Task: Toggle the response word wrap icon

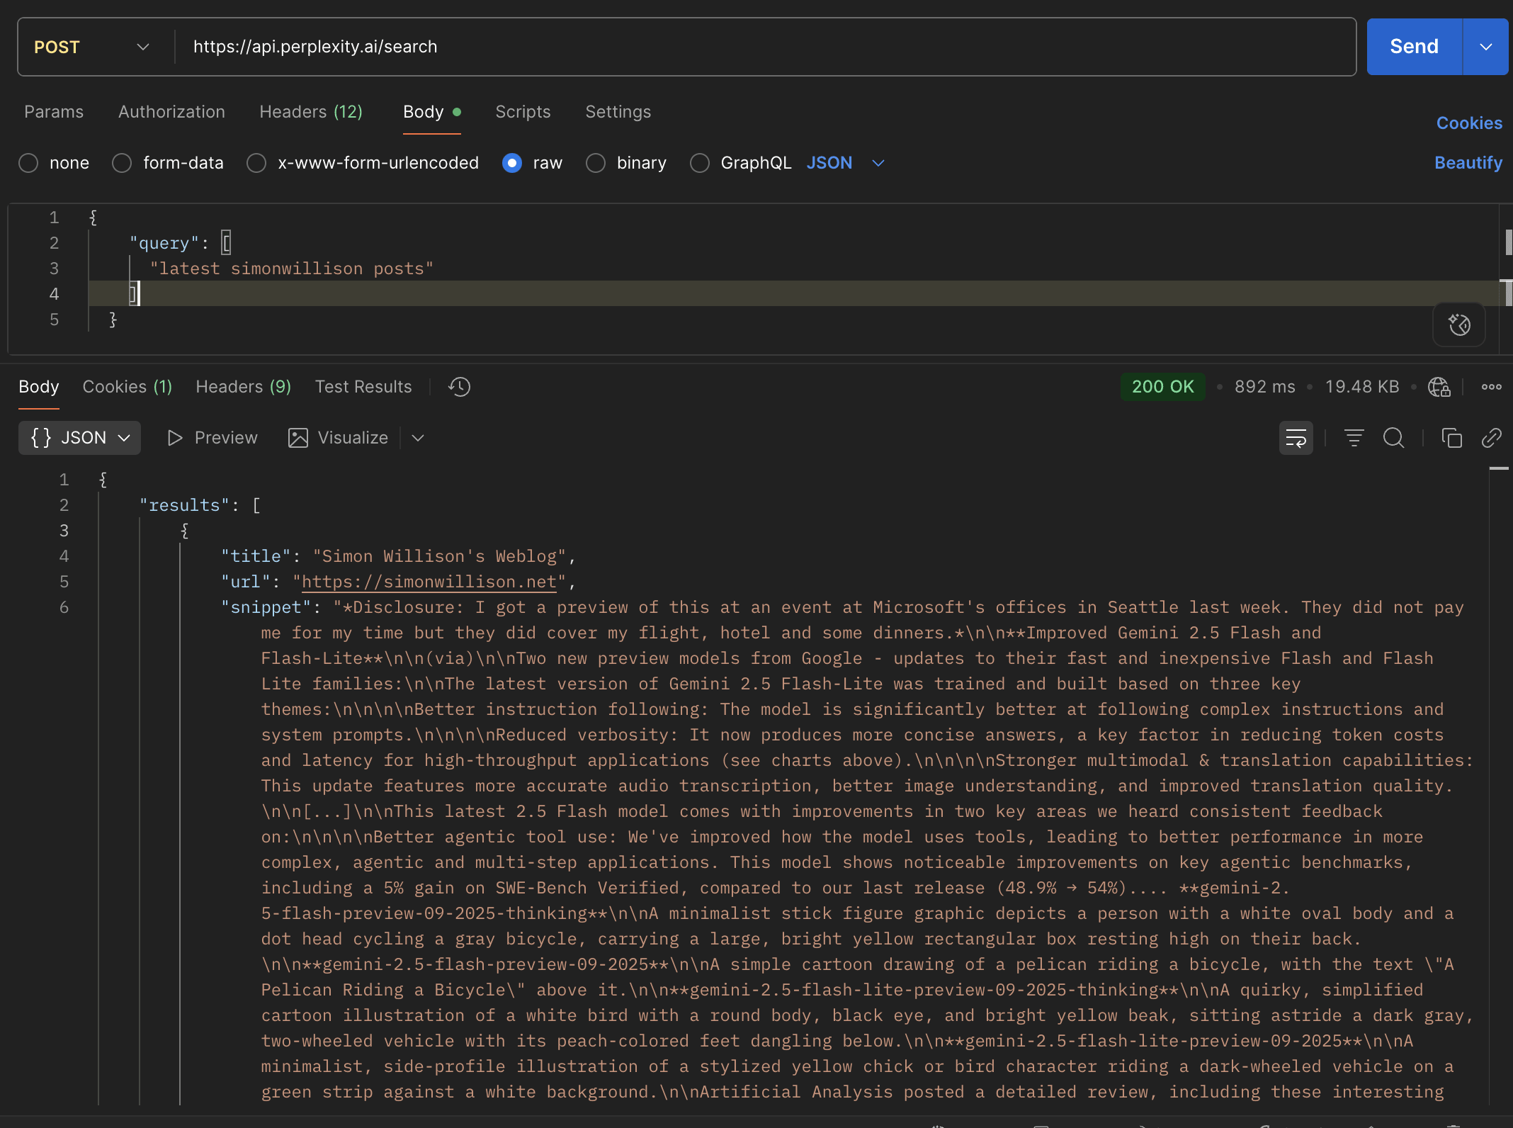Action: [1296, 438]
